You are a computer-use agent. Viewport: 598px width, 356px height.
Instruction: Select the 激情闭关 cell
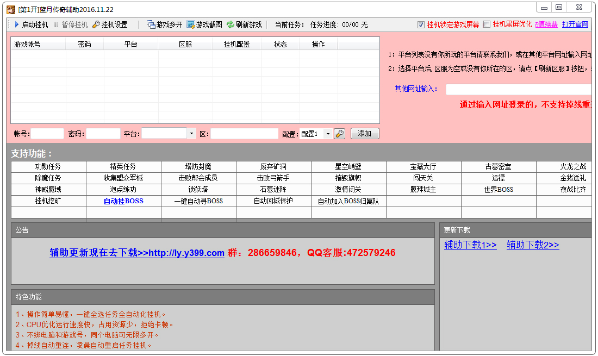click(348, 190)
